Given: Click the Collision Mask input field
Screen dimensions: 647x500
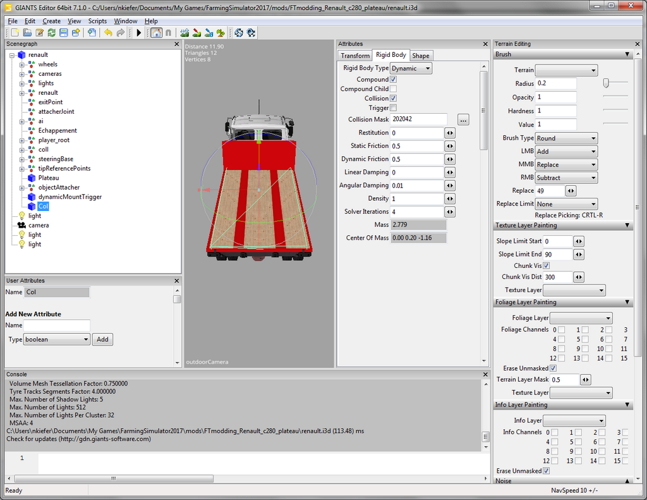Looking at the screenshot, I should pos(418,119).
